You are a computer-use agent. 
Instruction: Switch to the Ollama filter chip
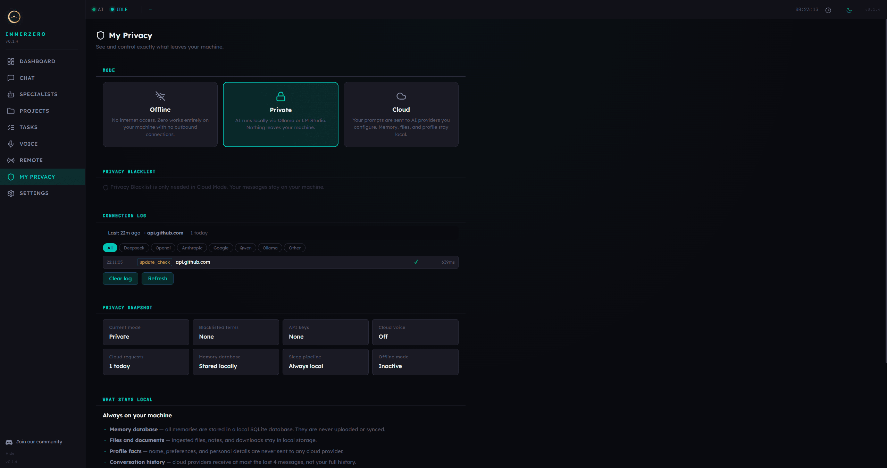(270, 248)
